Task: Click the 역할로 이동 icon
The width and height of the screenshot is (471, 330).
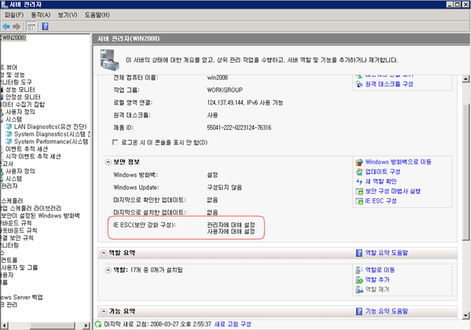Action: 359,270
